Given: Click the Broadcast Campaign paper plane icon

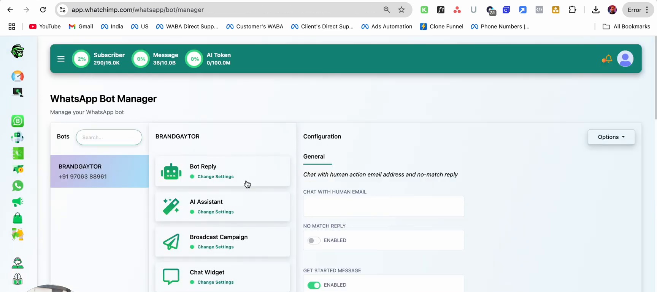Looking at the screenshot, I should [171, 242].
